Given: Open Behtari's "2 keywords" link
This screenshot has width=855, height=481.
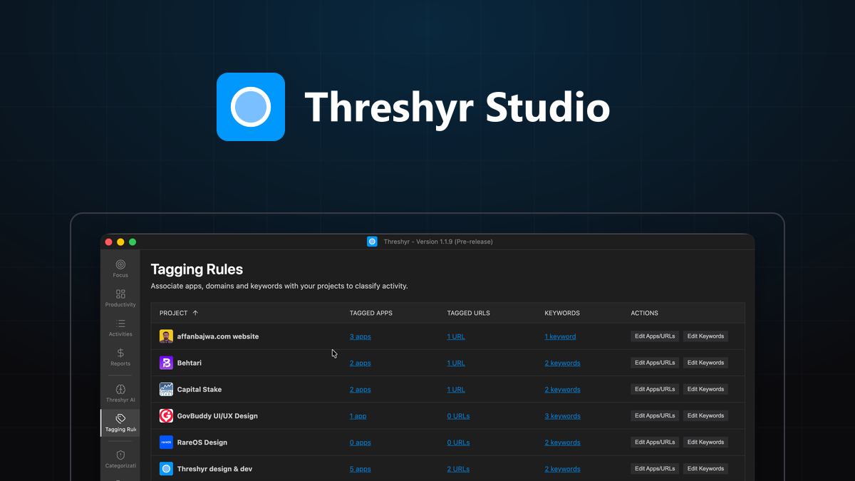Looking at the screenshot, I should pyautogui.click(x=562, y=363).
